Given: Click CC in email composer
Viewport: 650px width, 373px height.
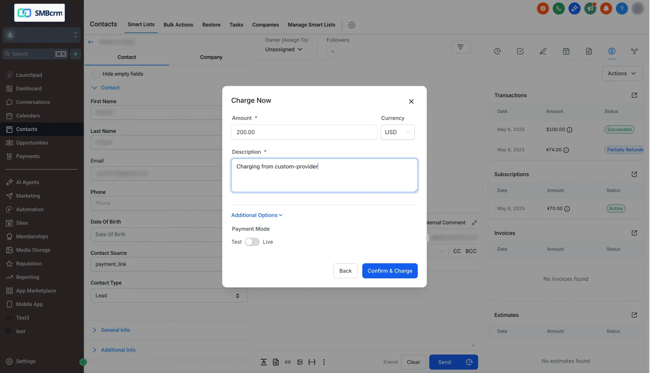Looking at the screenshot, I should pos(457,251).
